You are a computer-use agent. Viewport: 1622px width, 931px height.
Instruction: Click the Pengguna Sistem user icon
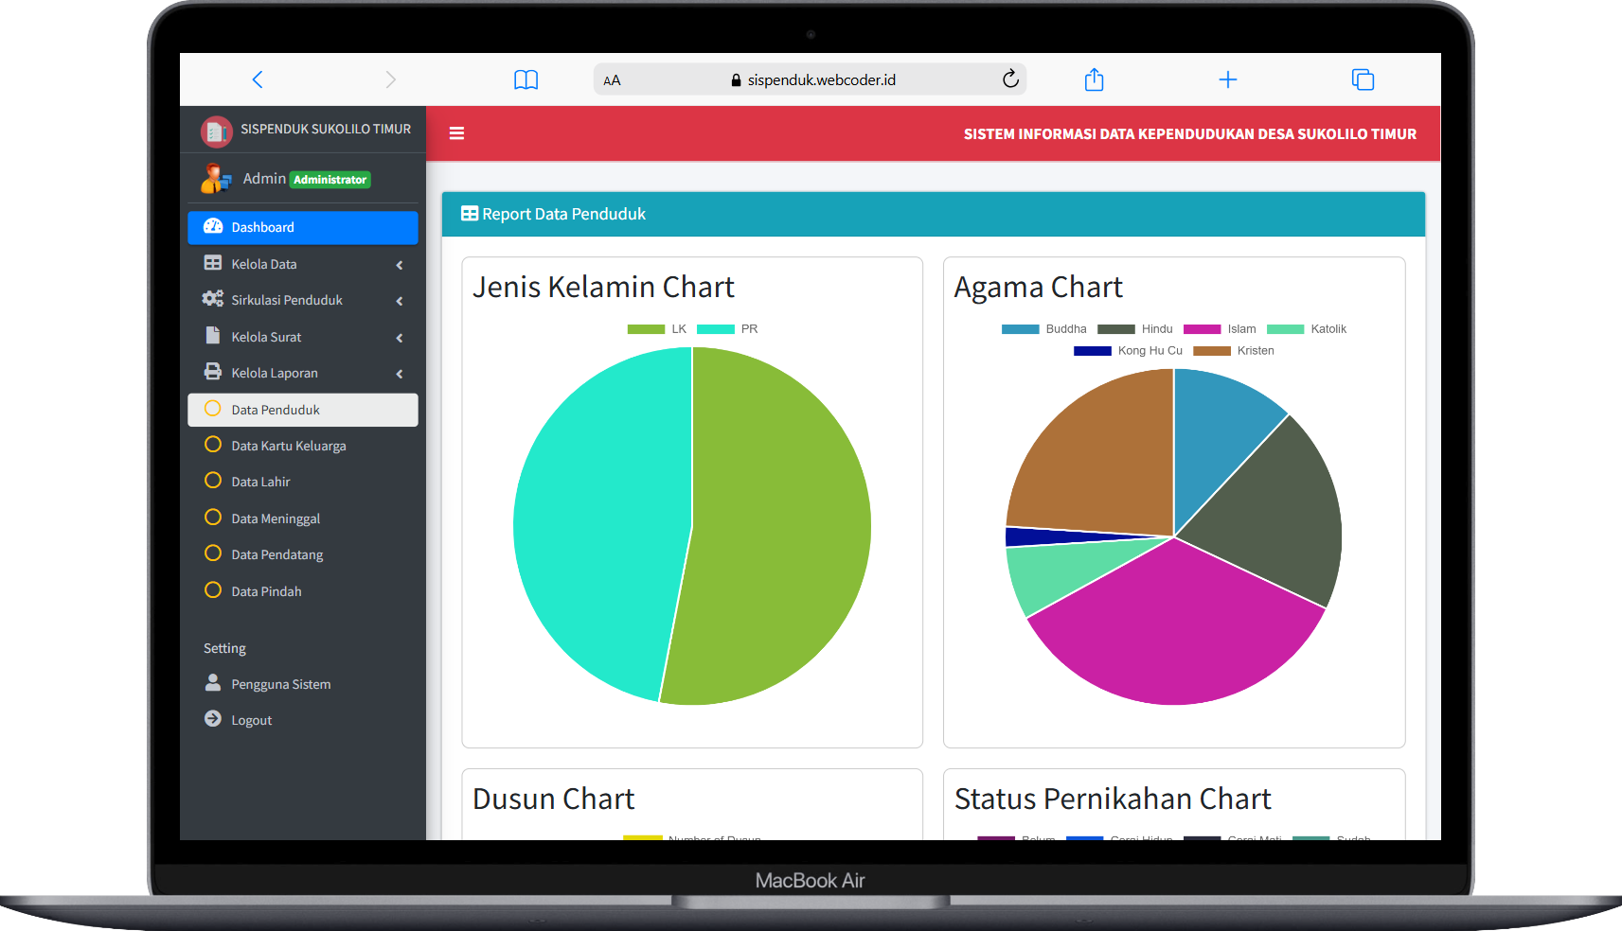click(213, 683)
